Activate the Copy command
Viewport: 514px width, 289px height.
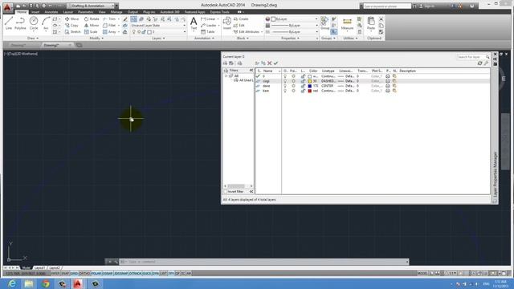(x=71, y=25)
